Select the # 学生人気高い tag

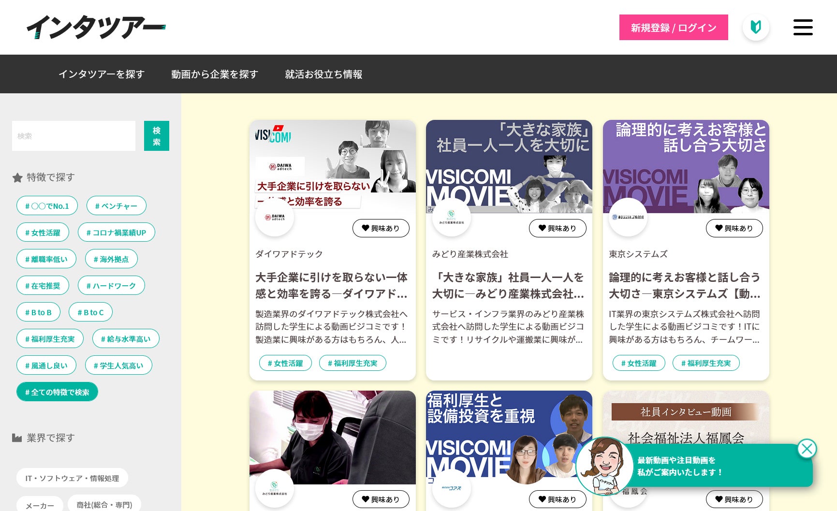coord(118,365)
